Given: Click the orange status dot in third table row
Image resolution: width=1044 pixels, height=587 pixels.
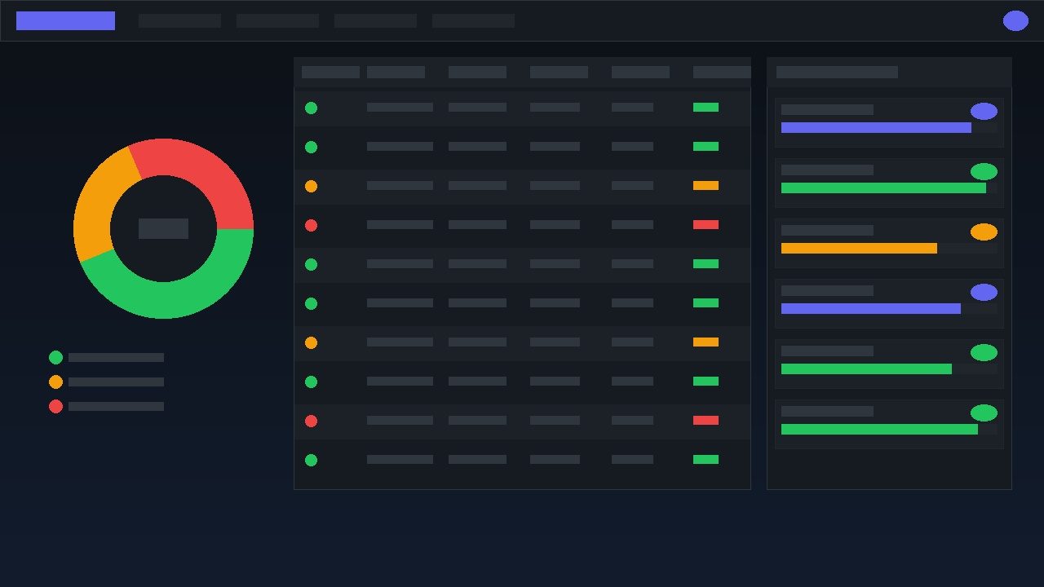Looking at the screenshot, I should (311, 186).
